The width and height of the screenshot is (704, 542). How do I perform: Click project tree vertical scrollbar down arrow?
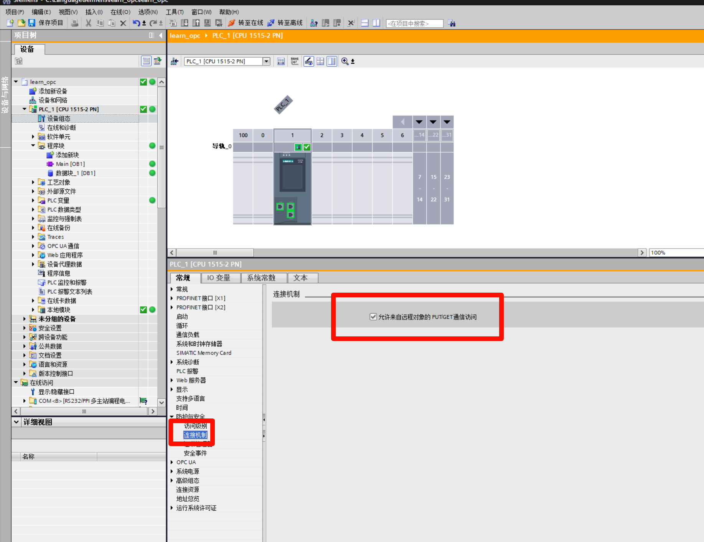(x=162, y=403)
